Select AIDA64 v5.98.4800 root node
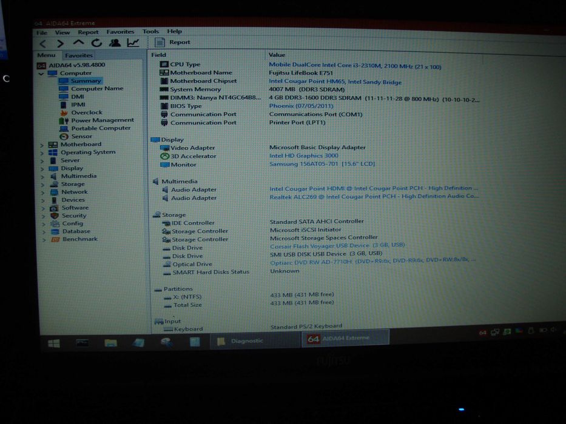Image resolution: width=566 pixels, height=424 pixels. [71, 65]
